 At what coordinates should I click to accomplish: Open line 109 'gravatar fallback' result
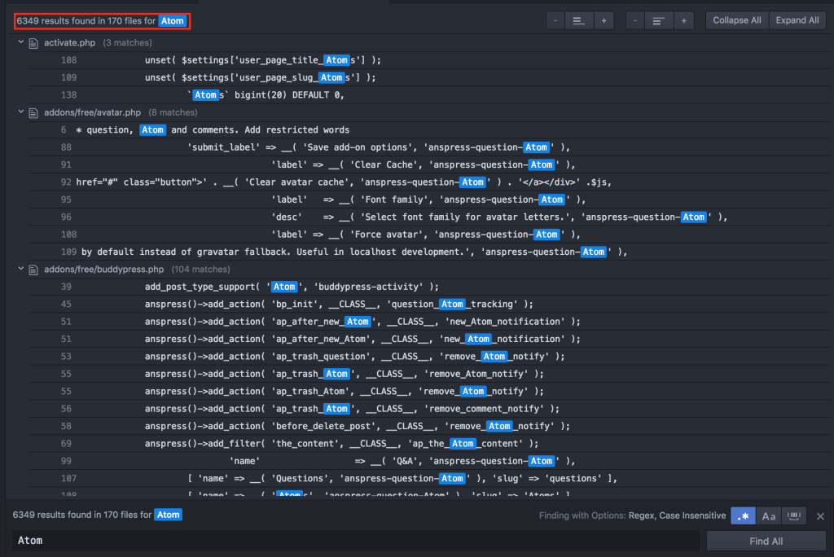pyautogui.click(x=429, y=252)
